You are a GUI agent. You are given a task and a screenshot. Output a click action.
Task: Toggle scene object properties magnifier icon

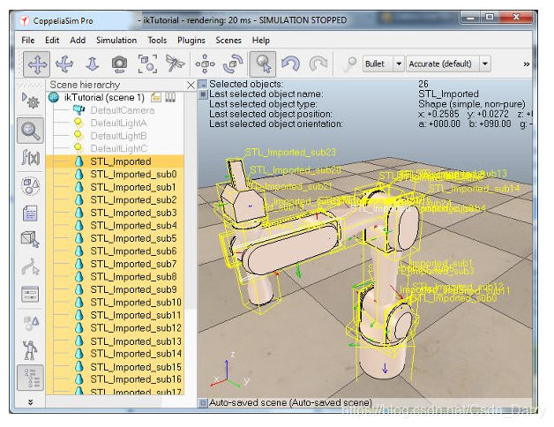[x=30, y=131]
